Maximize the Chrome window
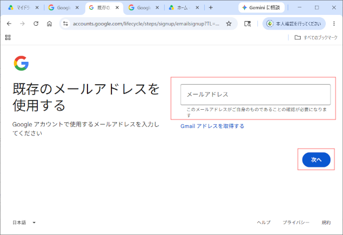The height and width of the screenshot is (235, 343). [317, 7]
